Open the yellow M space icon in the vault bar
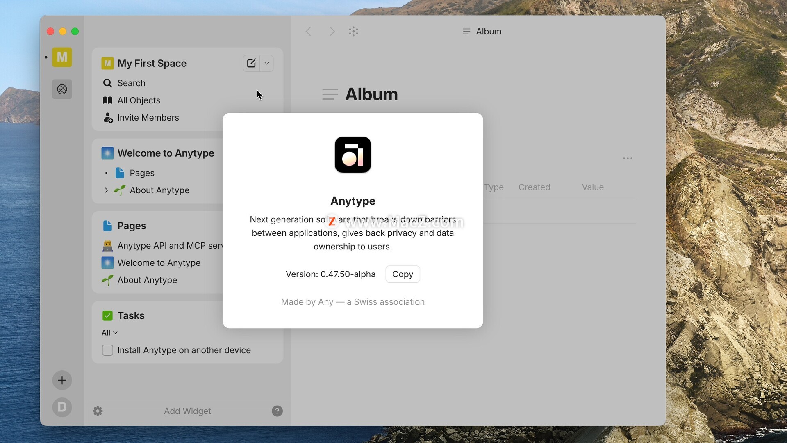787x443 pixels. click(x=62, y=57)
